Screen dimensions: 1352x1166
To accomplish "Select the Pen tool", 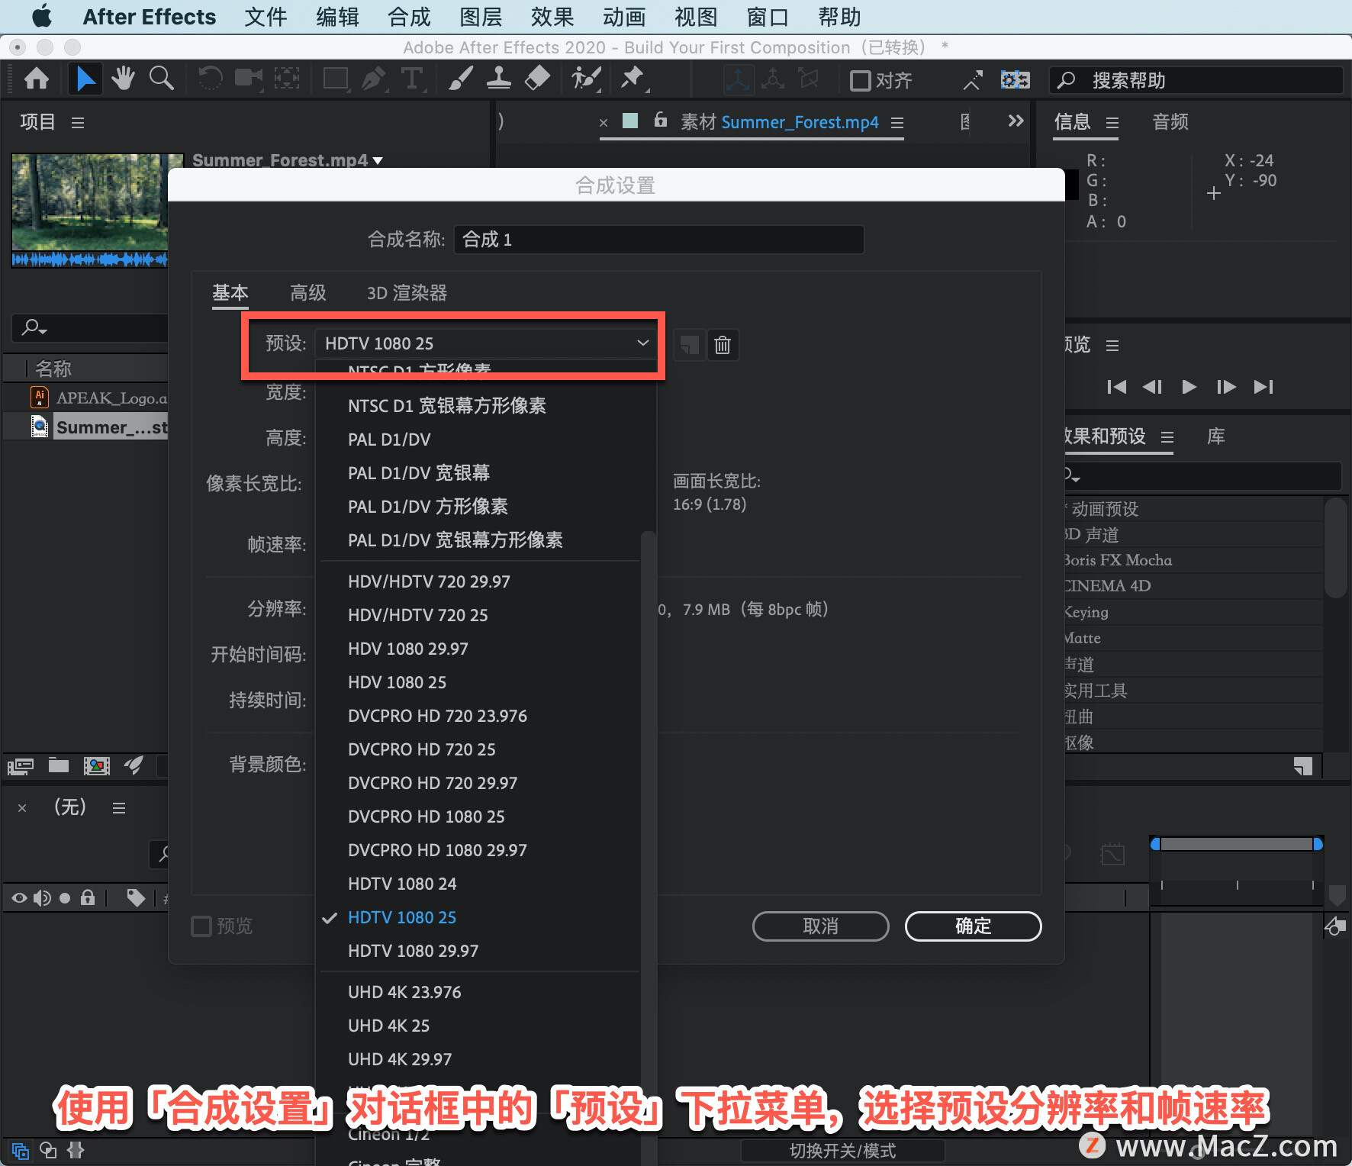I will 374,79.
